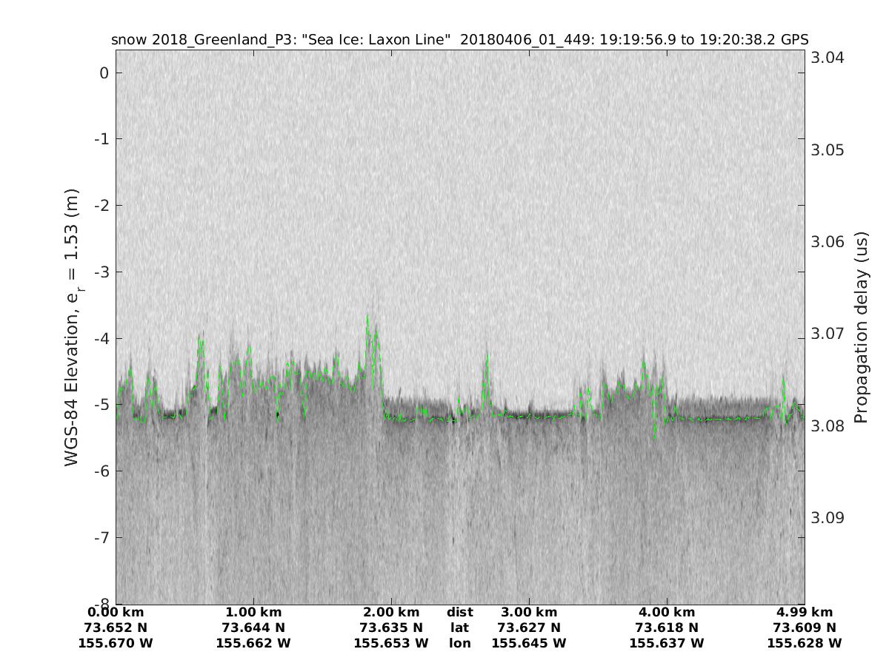Viewport: 889px width, 666px height.
Task: Click the "73.627 N" latitude label
Action: (x=529, y=628)
